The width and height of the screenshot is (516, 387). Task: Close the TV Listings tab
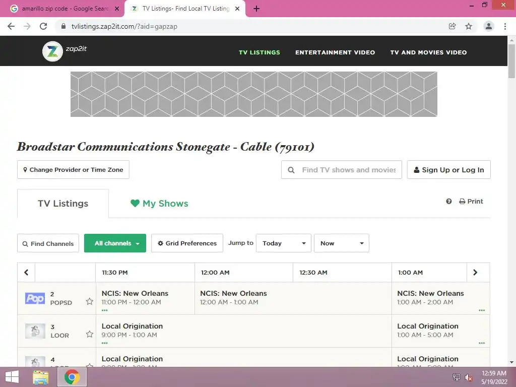(237, 9)
